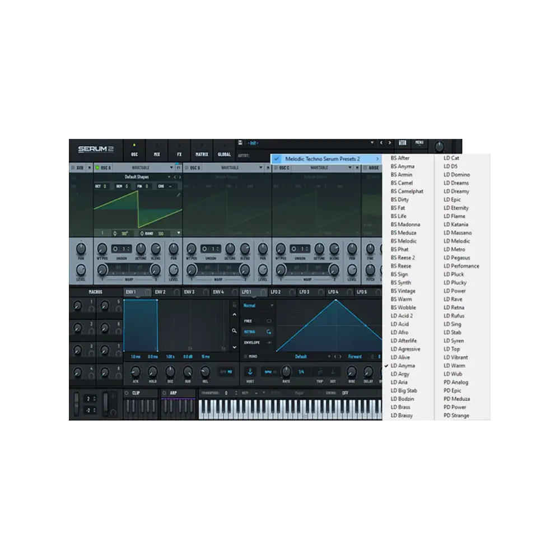Switch to the MIX tab
Viewport: 560px width, 560px height.
click(x=157, y=150)
